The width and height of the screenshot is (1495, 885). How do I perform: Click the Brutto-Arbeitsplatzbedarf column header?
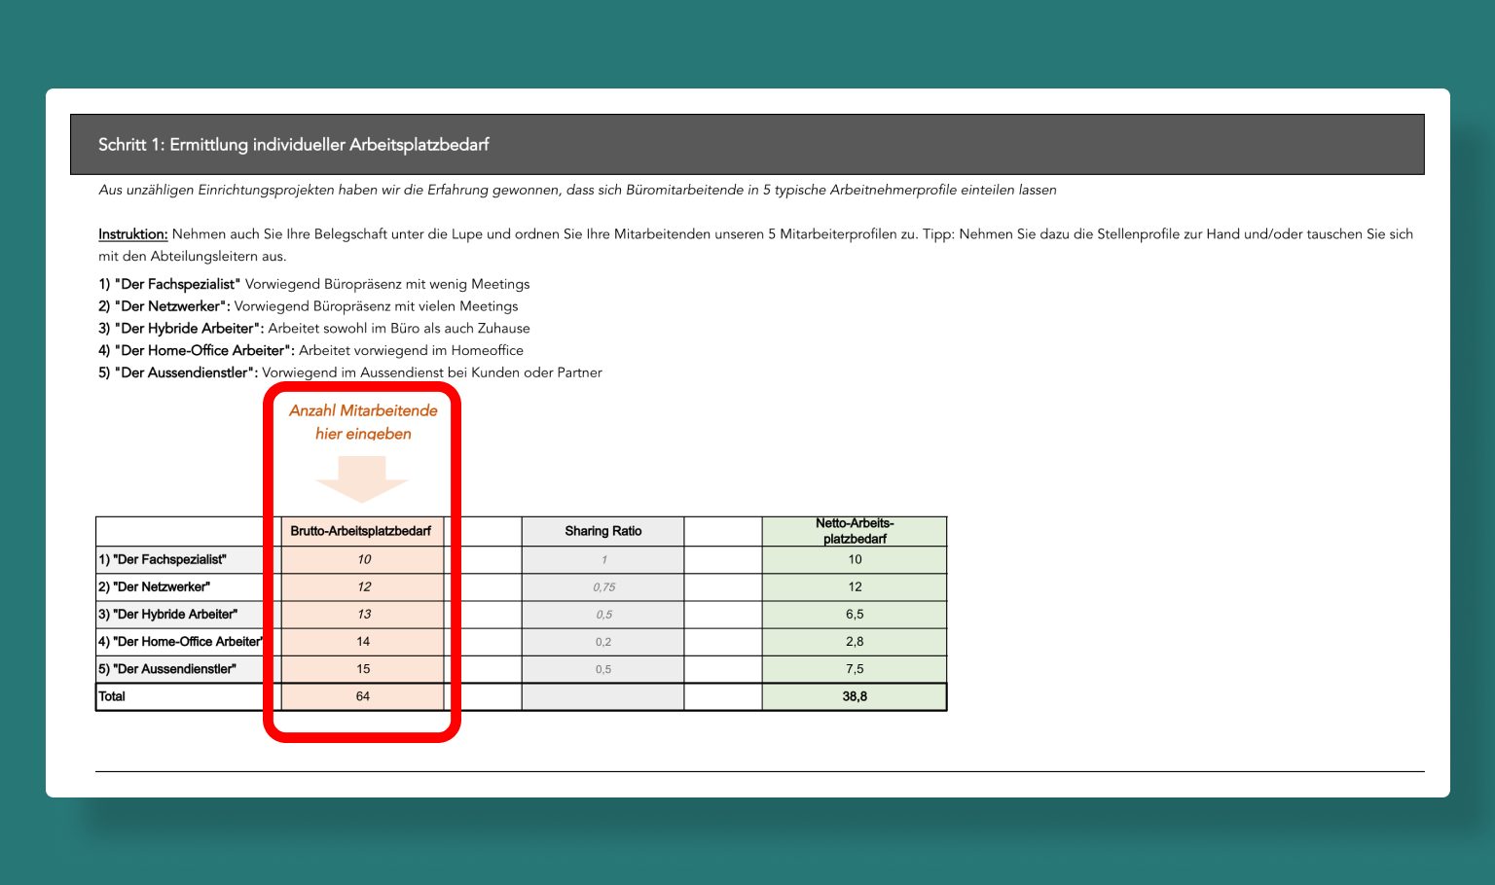point(361,531)
